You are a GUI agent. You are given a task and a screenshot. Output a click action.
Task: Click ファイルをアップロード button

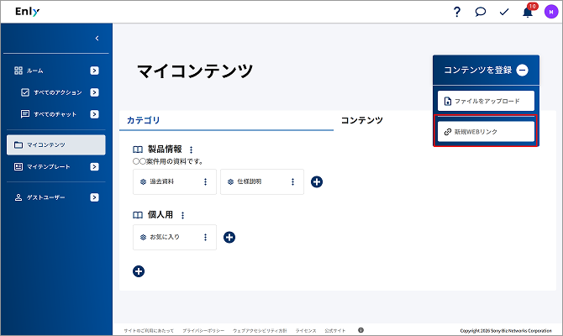click(x=486, y=101)
